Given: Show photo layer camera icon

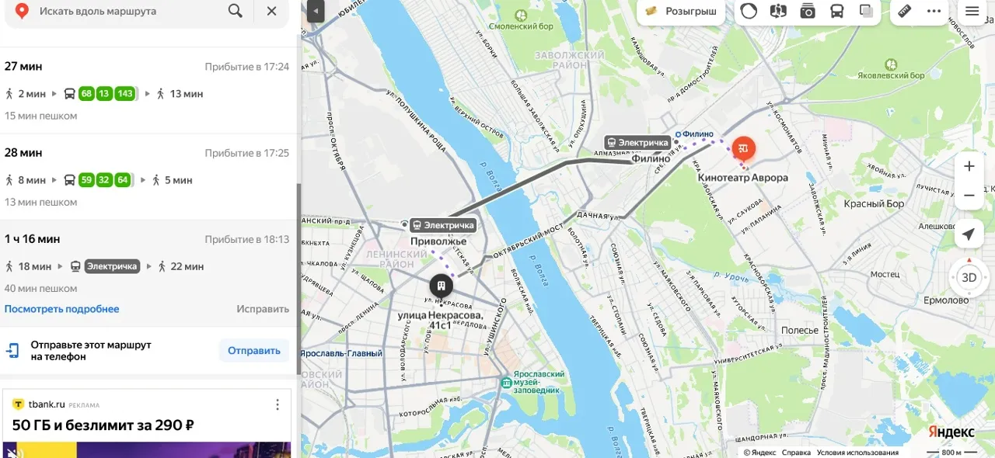Looking at the screenshot, I should (808, 11).
